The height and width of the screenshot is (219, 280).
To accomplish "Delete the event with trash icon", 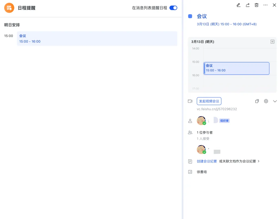I will (256, 5).
